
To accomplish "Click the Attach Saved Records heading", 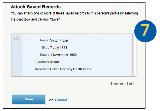I will pos(36,7).
